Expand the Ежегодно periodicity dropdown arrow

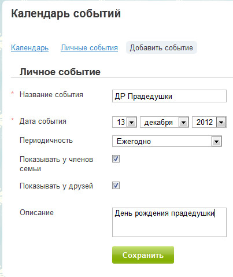(216, 142)
